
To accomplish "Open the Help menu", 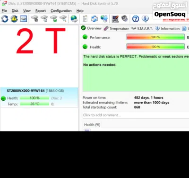I will (80, 11).
